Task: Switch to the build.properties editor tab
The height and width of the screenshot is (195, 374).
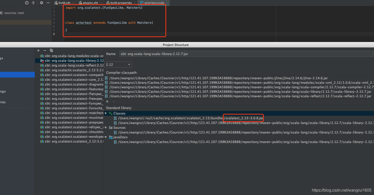Action: [x=121, y=3]
